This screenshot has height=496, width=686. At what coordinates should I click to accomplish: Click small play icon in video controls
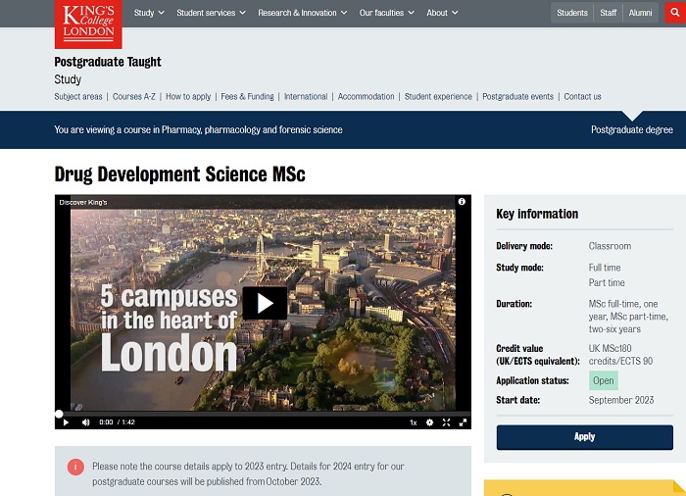(66, 422)
